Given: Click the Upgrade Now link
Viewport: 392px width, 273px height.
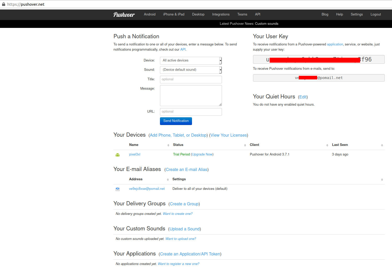Looking at the screenshot, I should click(202, 154).
